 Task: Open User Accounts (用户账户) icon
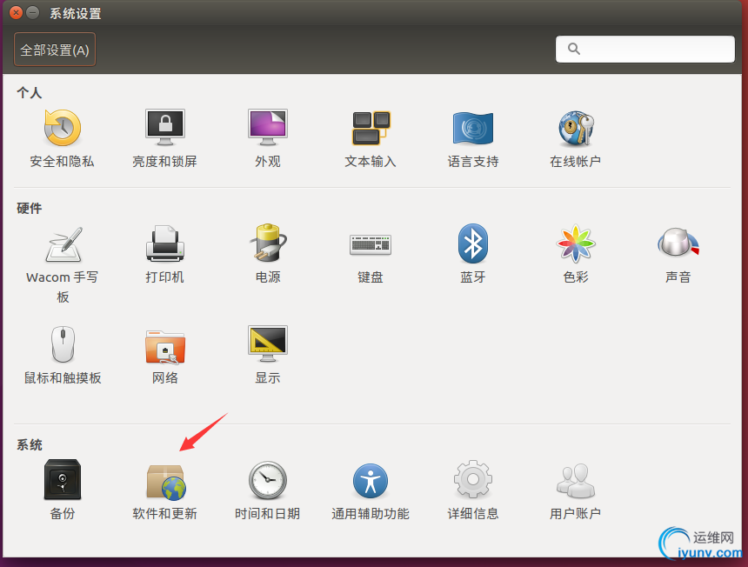tap(576, 481)
